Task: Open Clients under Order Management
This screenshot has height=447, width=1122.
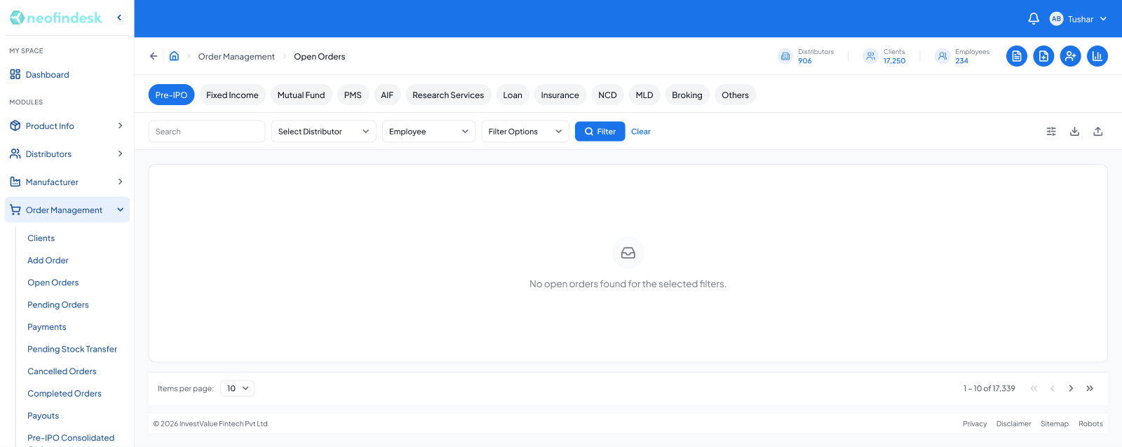Action: point(41,238)
